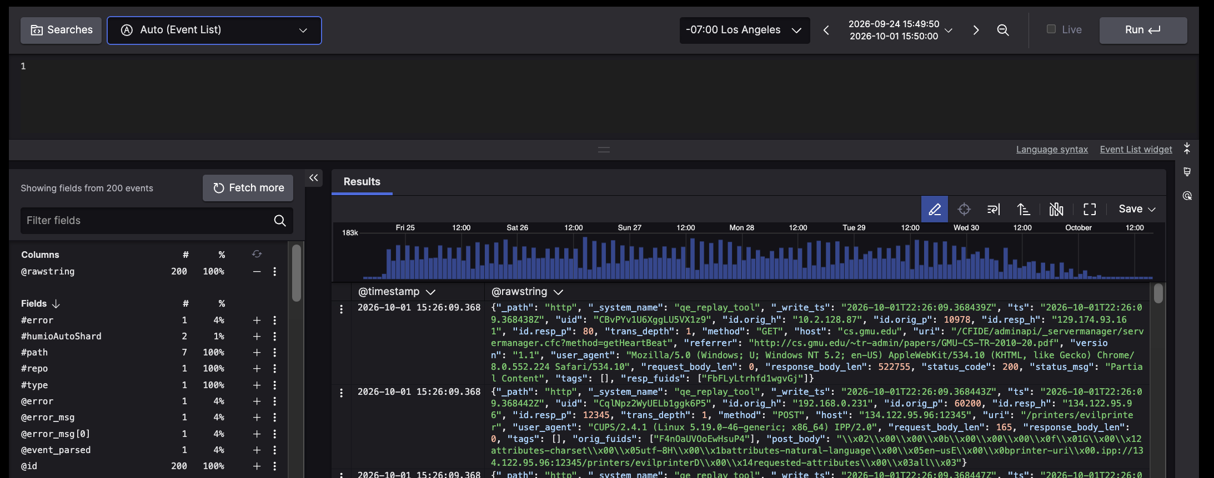Go to next time interval arrow

976,30
